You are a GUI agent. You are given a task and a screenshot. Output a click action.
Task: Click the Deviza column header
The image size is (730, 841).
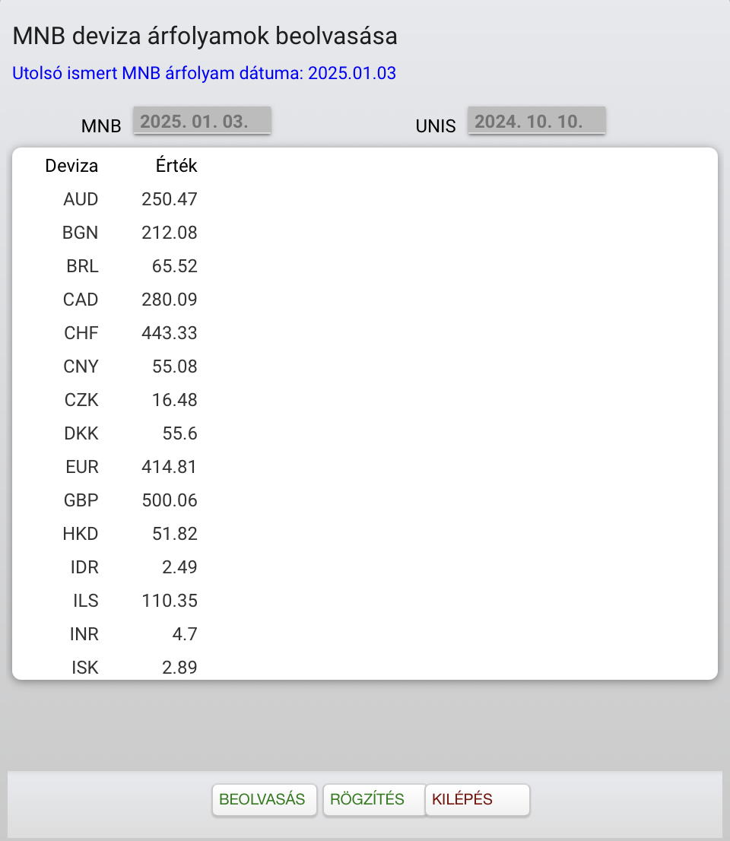point(71,166)
